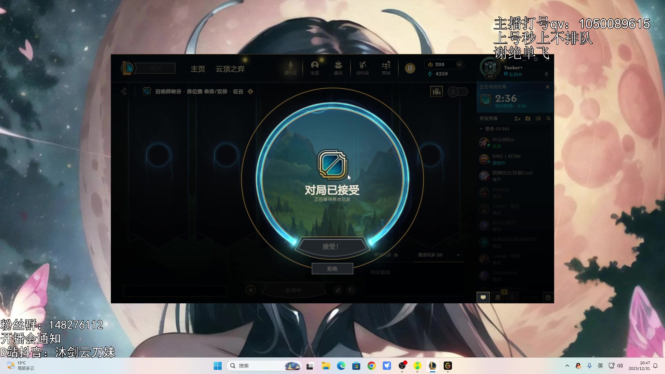
Task: Click the lobby chat input field
Action: click(x=175, y=291)
